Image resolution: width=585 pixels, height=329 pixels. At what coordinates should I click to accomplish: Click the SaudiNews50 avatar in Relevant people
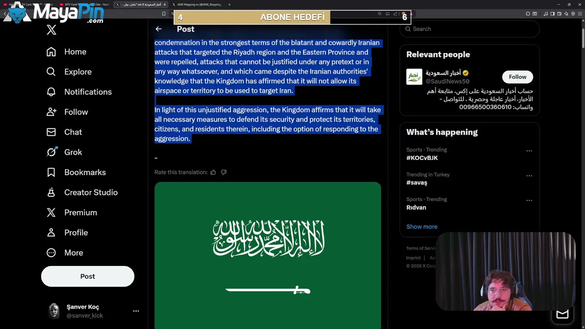414,77
